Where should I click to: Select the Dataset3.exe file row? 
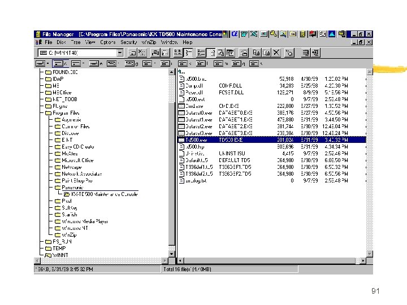tap(271, 133)
